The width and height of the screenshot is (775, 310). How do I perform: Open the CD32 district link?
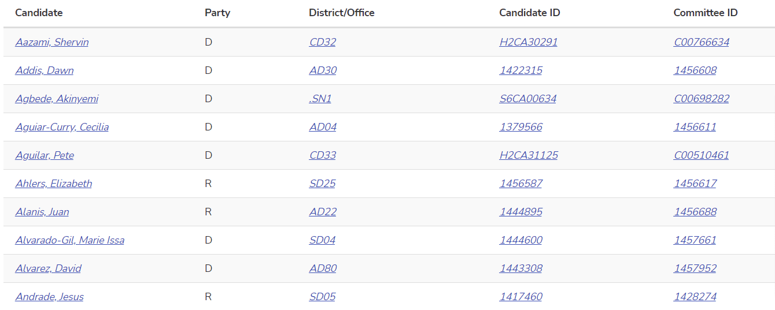point(323,42)
